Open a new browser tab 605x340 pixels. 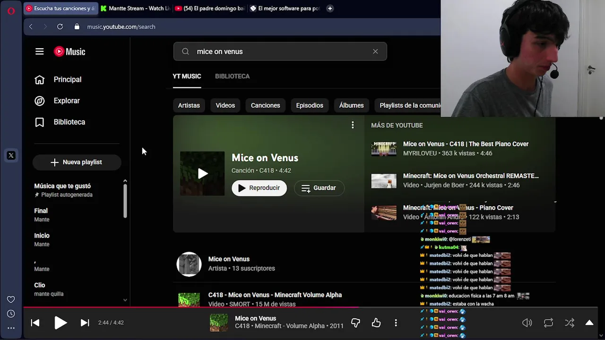click(330, 8)
